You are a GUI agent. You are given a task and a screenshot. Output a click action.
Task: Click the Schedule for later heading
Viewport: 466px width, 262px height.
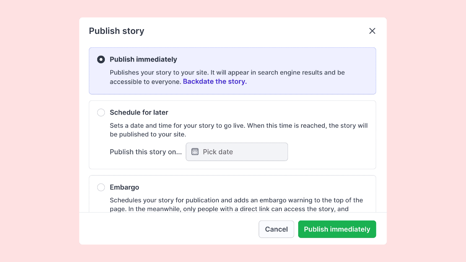point(139,112)
